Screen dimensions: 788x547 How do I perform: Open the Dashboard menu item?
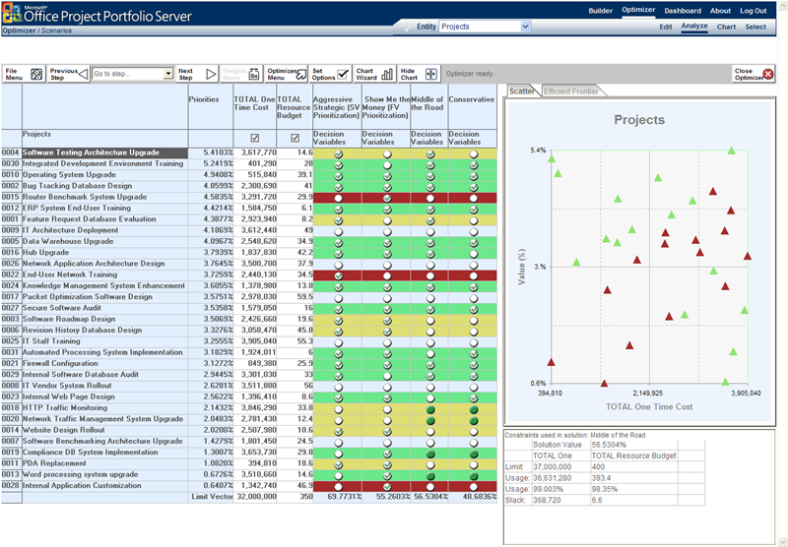tap(683, 11)
